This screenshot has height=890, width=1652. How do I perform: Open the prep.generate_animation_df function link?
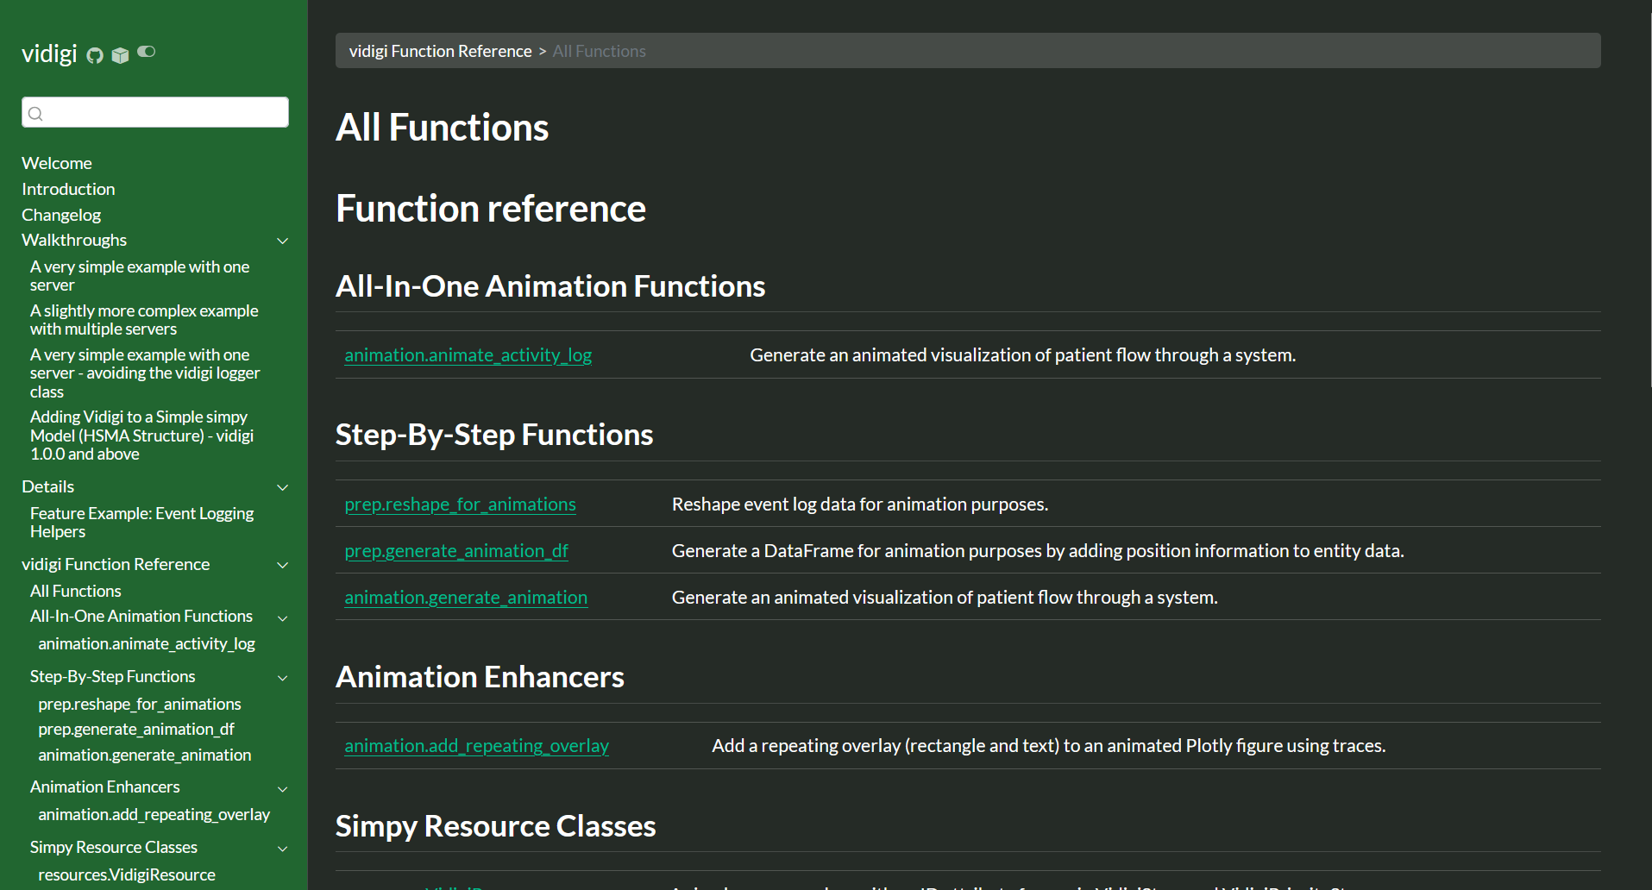[456, 550]
